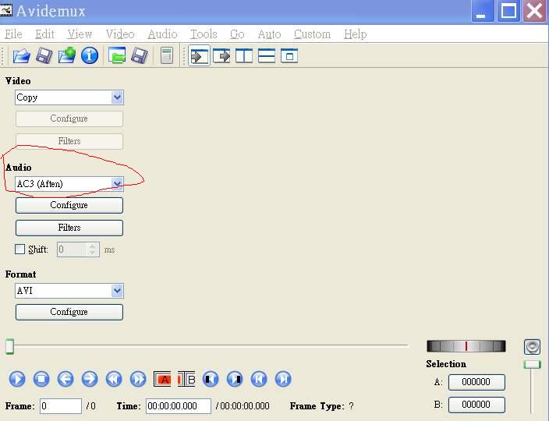The image size is (549, 421).
Task: Open the Help menu
Action: [x=356, y=34]
